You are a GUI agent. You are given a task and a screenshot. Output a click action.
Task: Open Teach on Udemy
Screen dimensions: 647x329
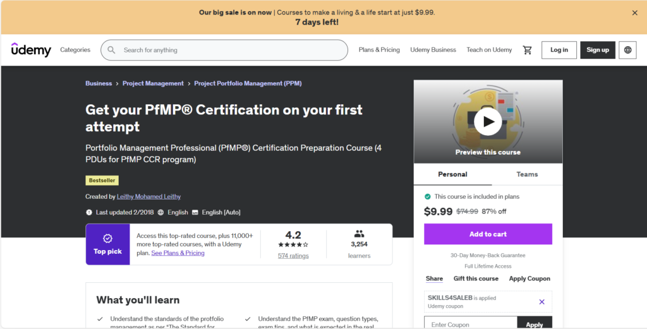489,50
